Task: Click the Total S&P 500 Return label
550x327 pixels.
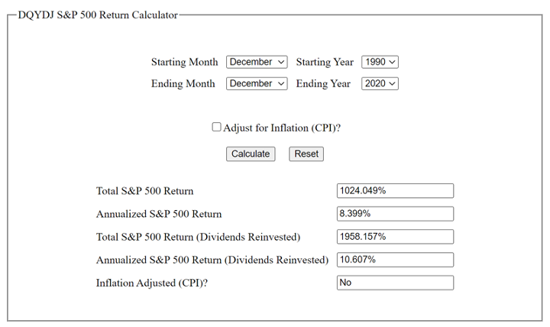Action: (145, 191)
